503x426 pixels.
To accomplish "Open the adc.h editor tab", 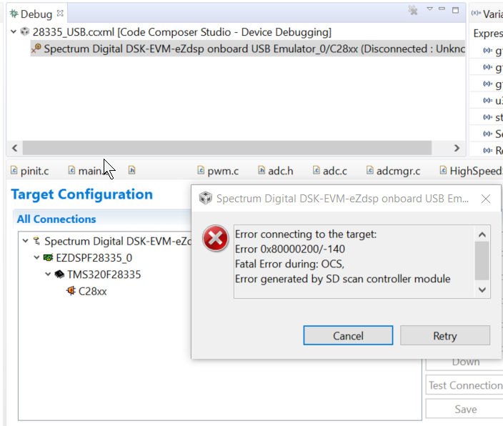I will 274,171.
